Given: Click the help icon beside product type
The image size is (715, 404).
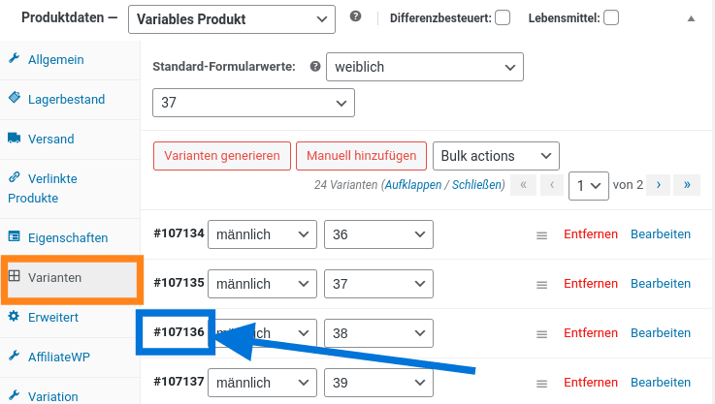Looking at the screenshot, I should (355, 17).
